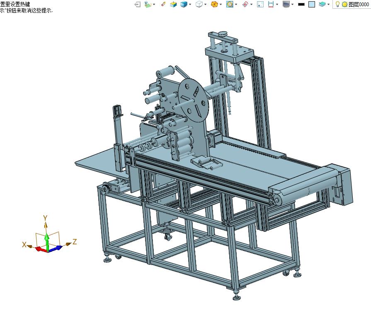Toggle the light bulb layer visibility icon
Screen dimensions: 371x314
click(338, 4)
